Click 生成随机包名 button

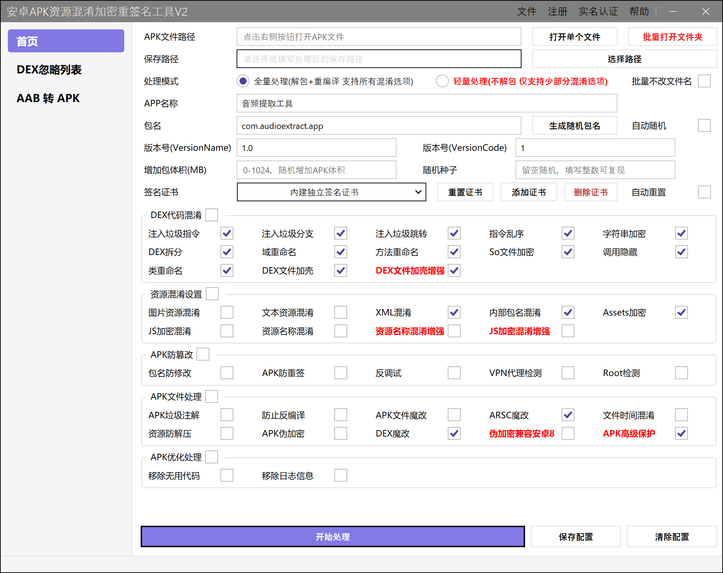[574, 125]
